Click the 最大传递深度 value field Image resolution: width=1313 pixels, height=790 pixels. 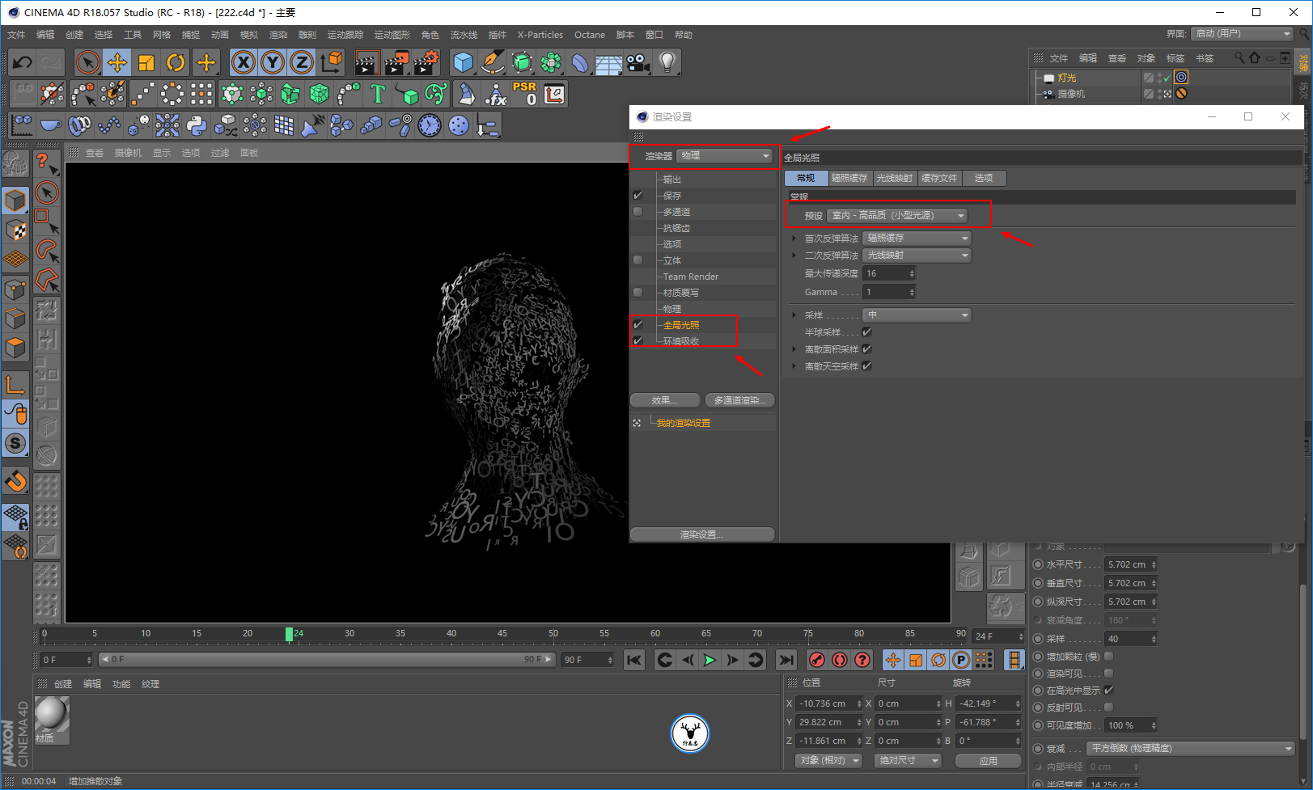889,274
